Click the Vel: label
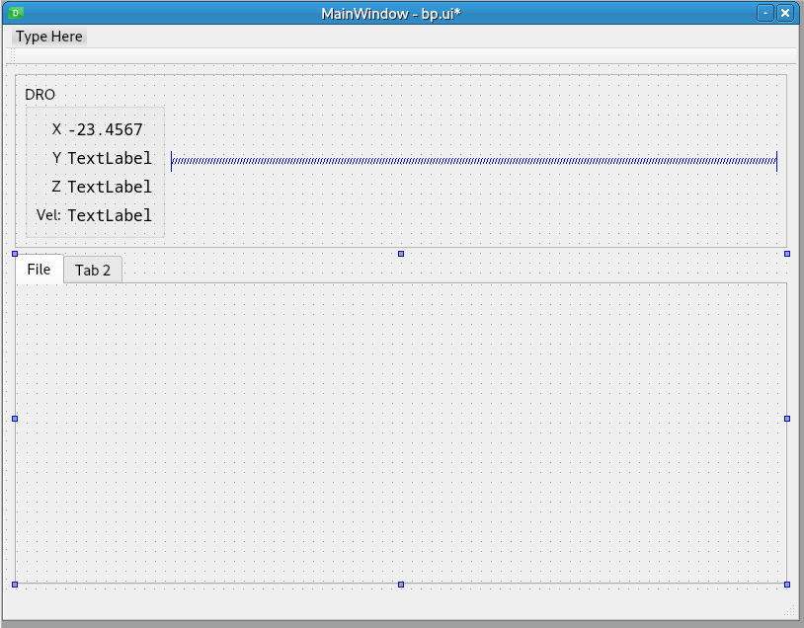This screenshot has width=804, height=628. 48,215
